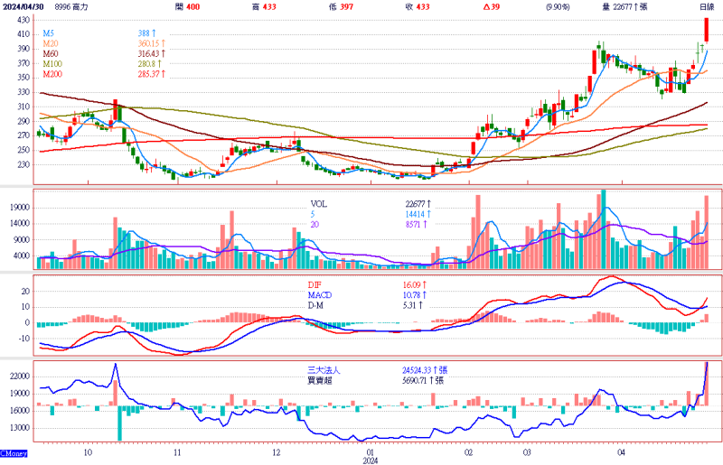Screen dimensions: 723x465
Task: Select the M20 moving average legend entry
Action: click(50, 43)
